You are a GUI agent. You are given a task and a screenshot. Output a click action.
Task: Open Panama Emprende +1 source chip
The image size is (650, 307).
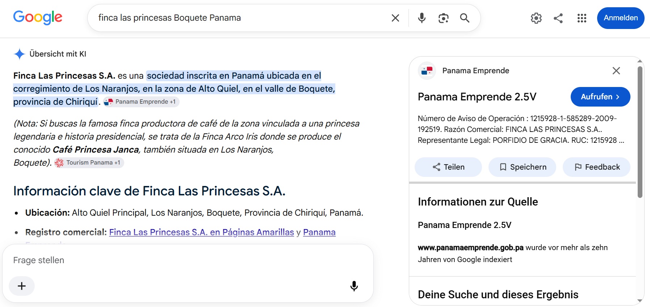[141, 102]
